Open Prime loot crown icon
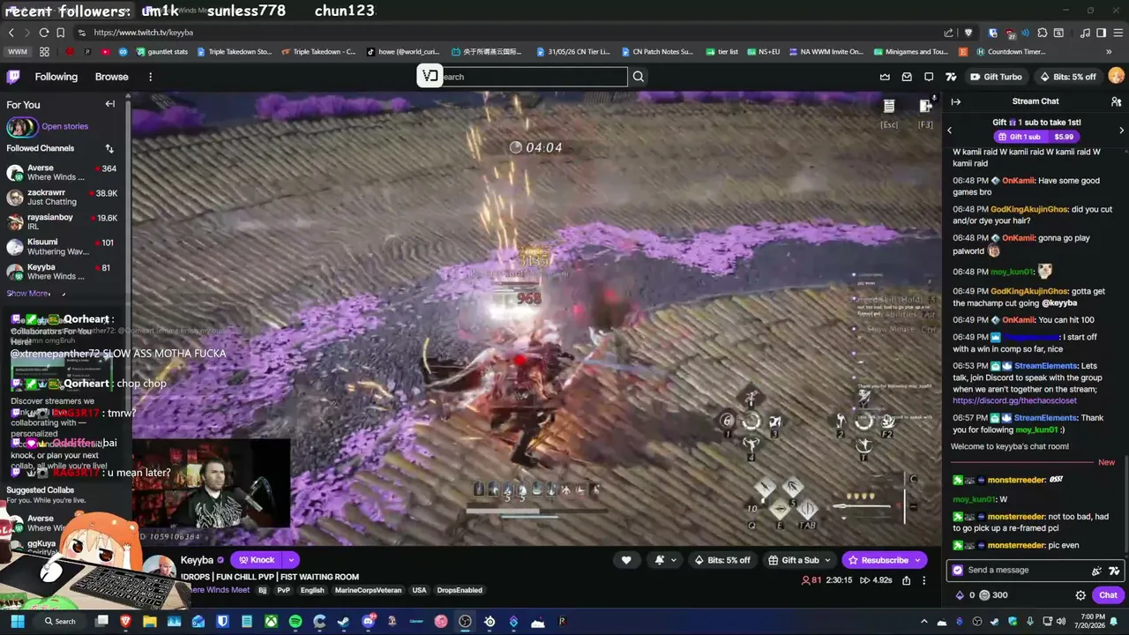The width and height of the screenshot is (1129, 635). (x=885, y=77)
